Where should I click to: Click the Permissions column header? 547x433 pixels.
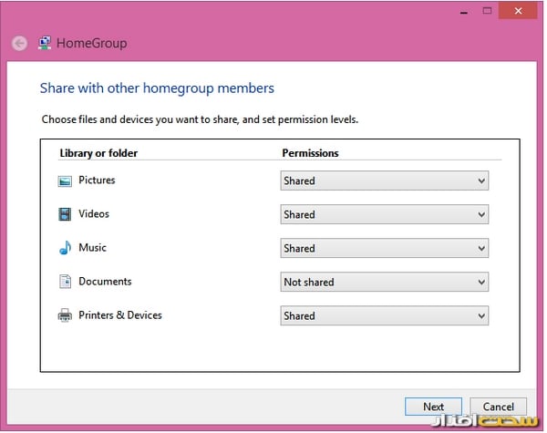click(310, 153)
